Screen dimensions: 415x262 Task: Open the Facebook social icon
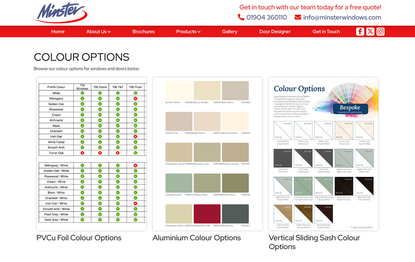pyautogui.click(x=360, y=31)
